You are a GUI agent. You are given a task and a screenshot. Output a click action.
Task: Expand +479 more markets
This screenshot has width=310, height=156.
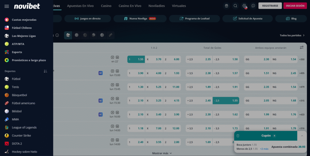tap(302, 87)
